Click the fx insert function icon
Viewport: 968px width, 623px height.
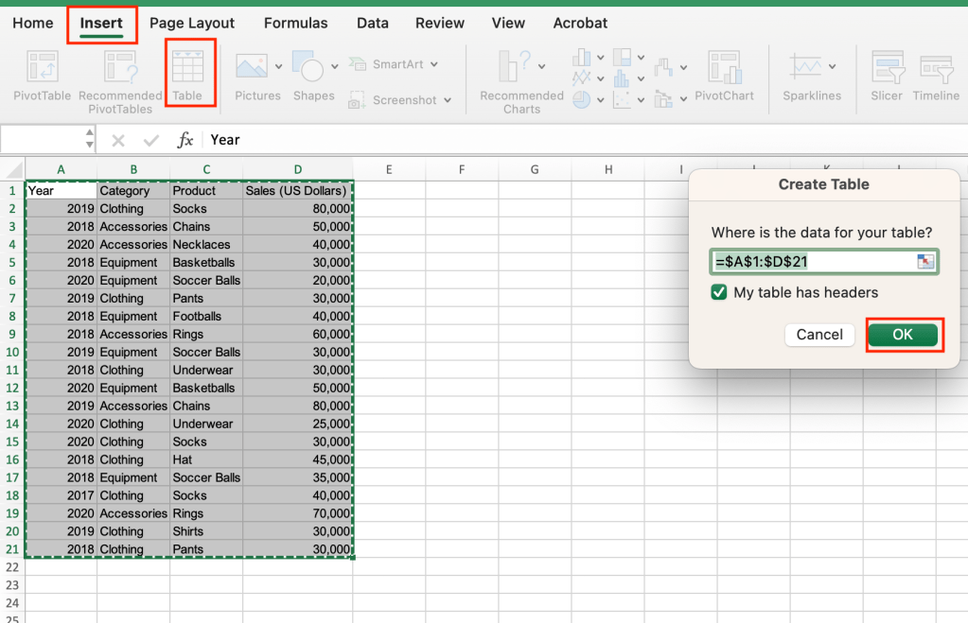click(185, 140)
